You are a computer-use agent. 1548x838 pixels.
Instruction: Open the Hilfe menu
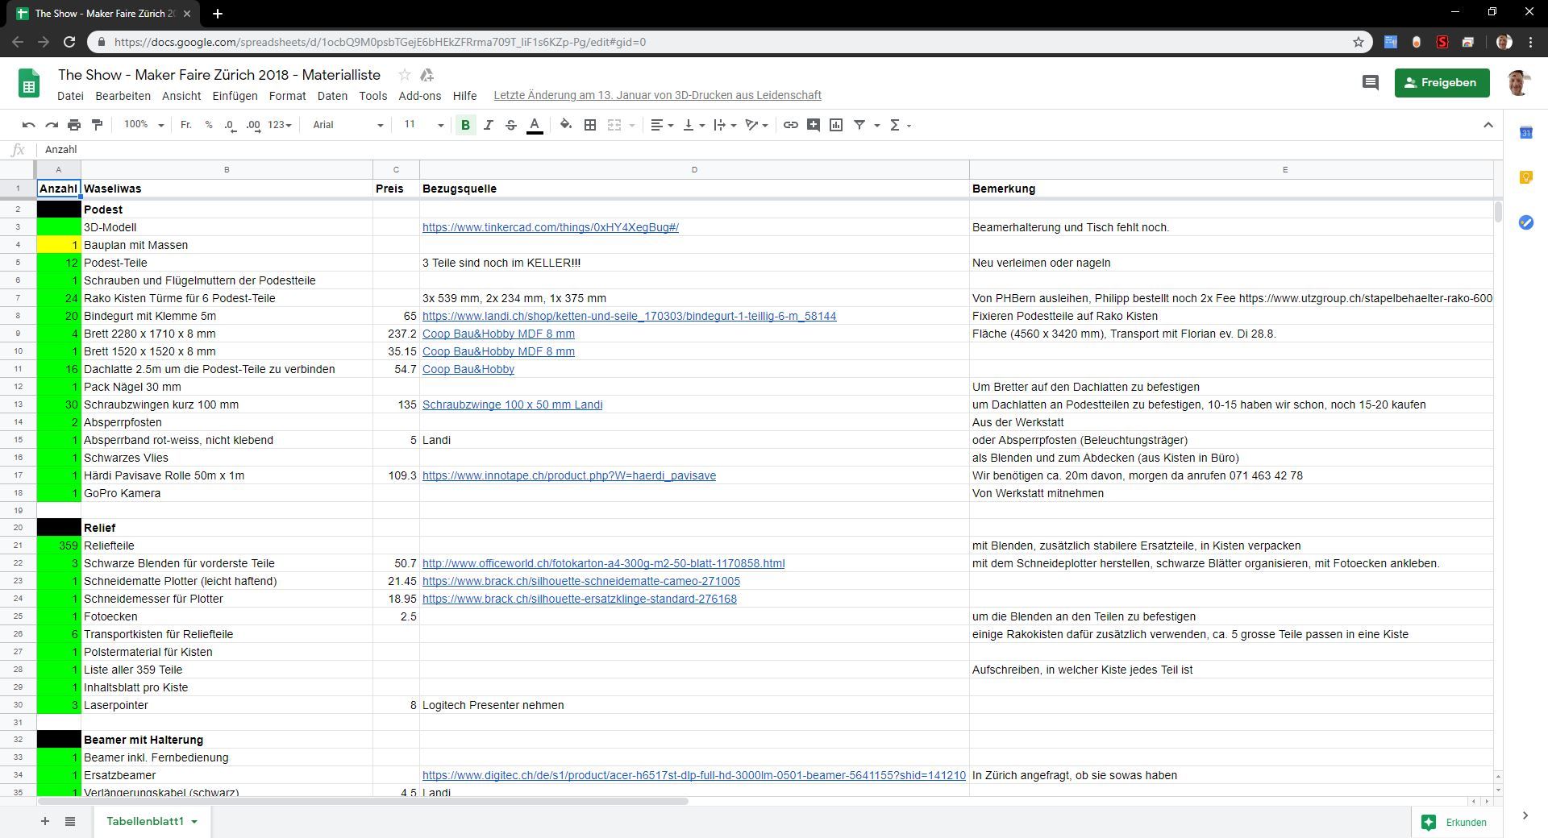click(x=464, y=95)
